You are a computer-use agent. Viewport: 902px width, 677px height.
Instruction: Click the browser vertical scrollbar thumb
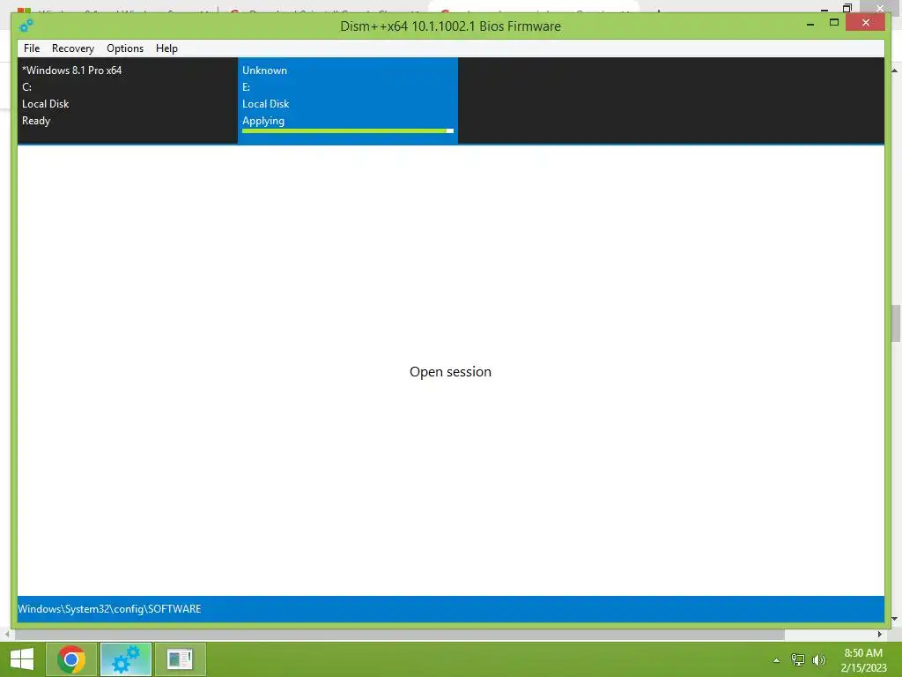[896, 324]
